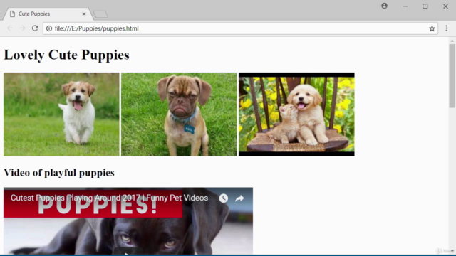Open the Chrome three-dot menu
Screen dimensions: 456x256
(x=447, y=28)
